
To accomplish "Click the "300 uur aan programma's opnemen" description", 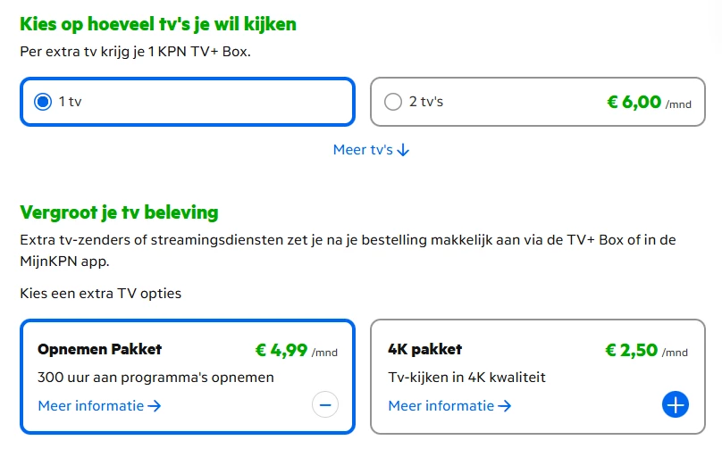I will (155, 378).
